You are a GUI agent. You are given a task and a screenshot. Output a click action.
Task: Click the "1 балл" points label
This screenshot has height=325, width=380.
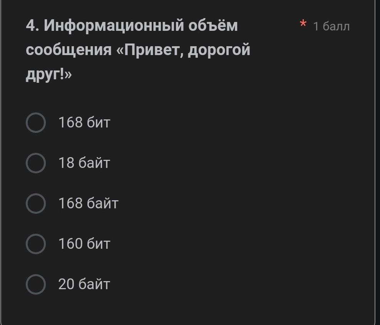[x=331, y=26]
